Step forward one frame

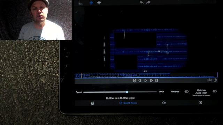tap(151, 81)
